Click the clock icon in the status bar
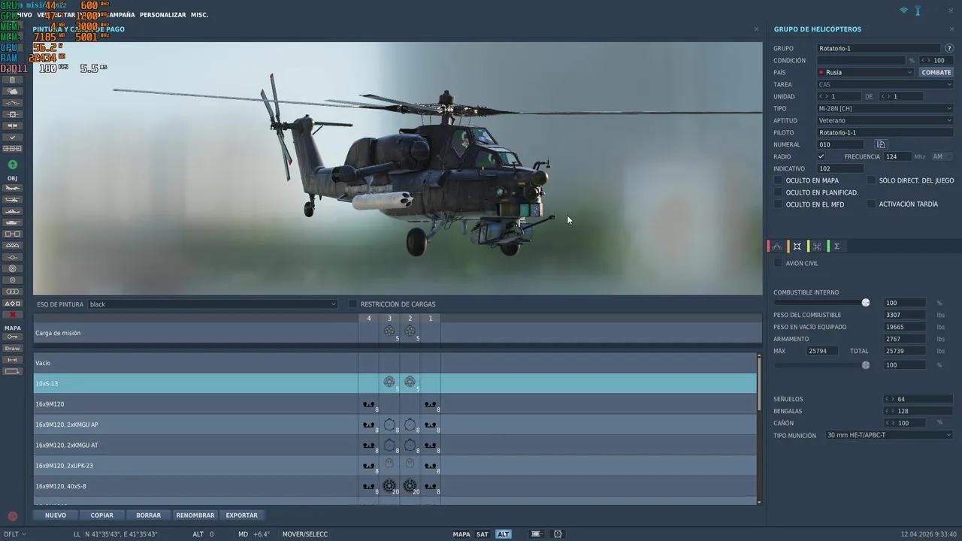 pos(558,534)
